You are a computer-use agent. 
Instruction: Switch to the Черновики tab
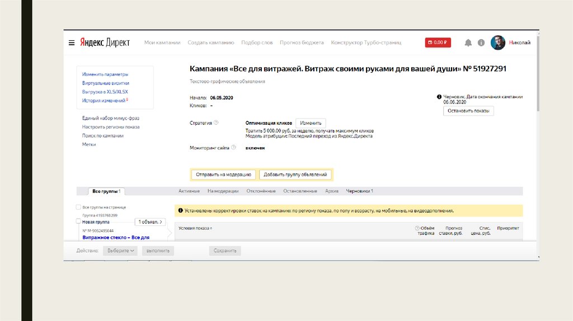pos(360,191)
